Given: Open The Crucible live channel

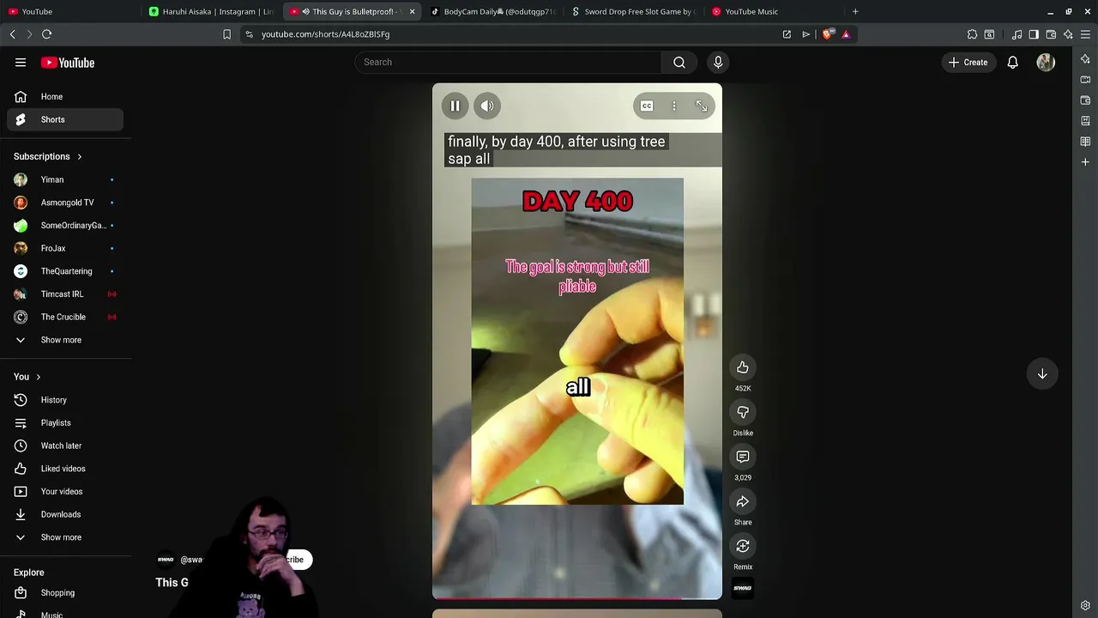Looking at the screenshot, I should [x=65, y=317].
